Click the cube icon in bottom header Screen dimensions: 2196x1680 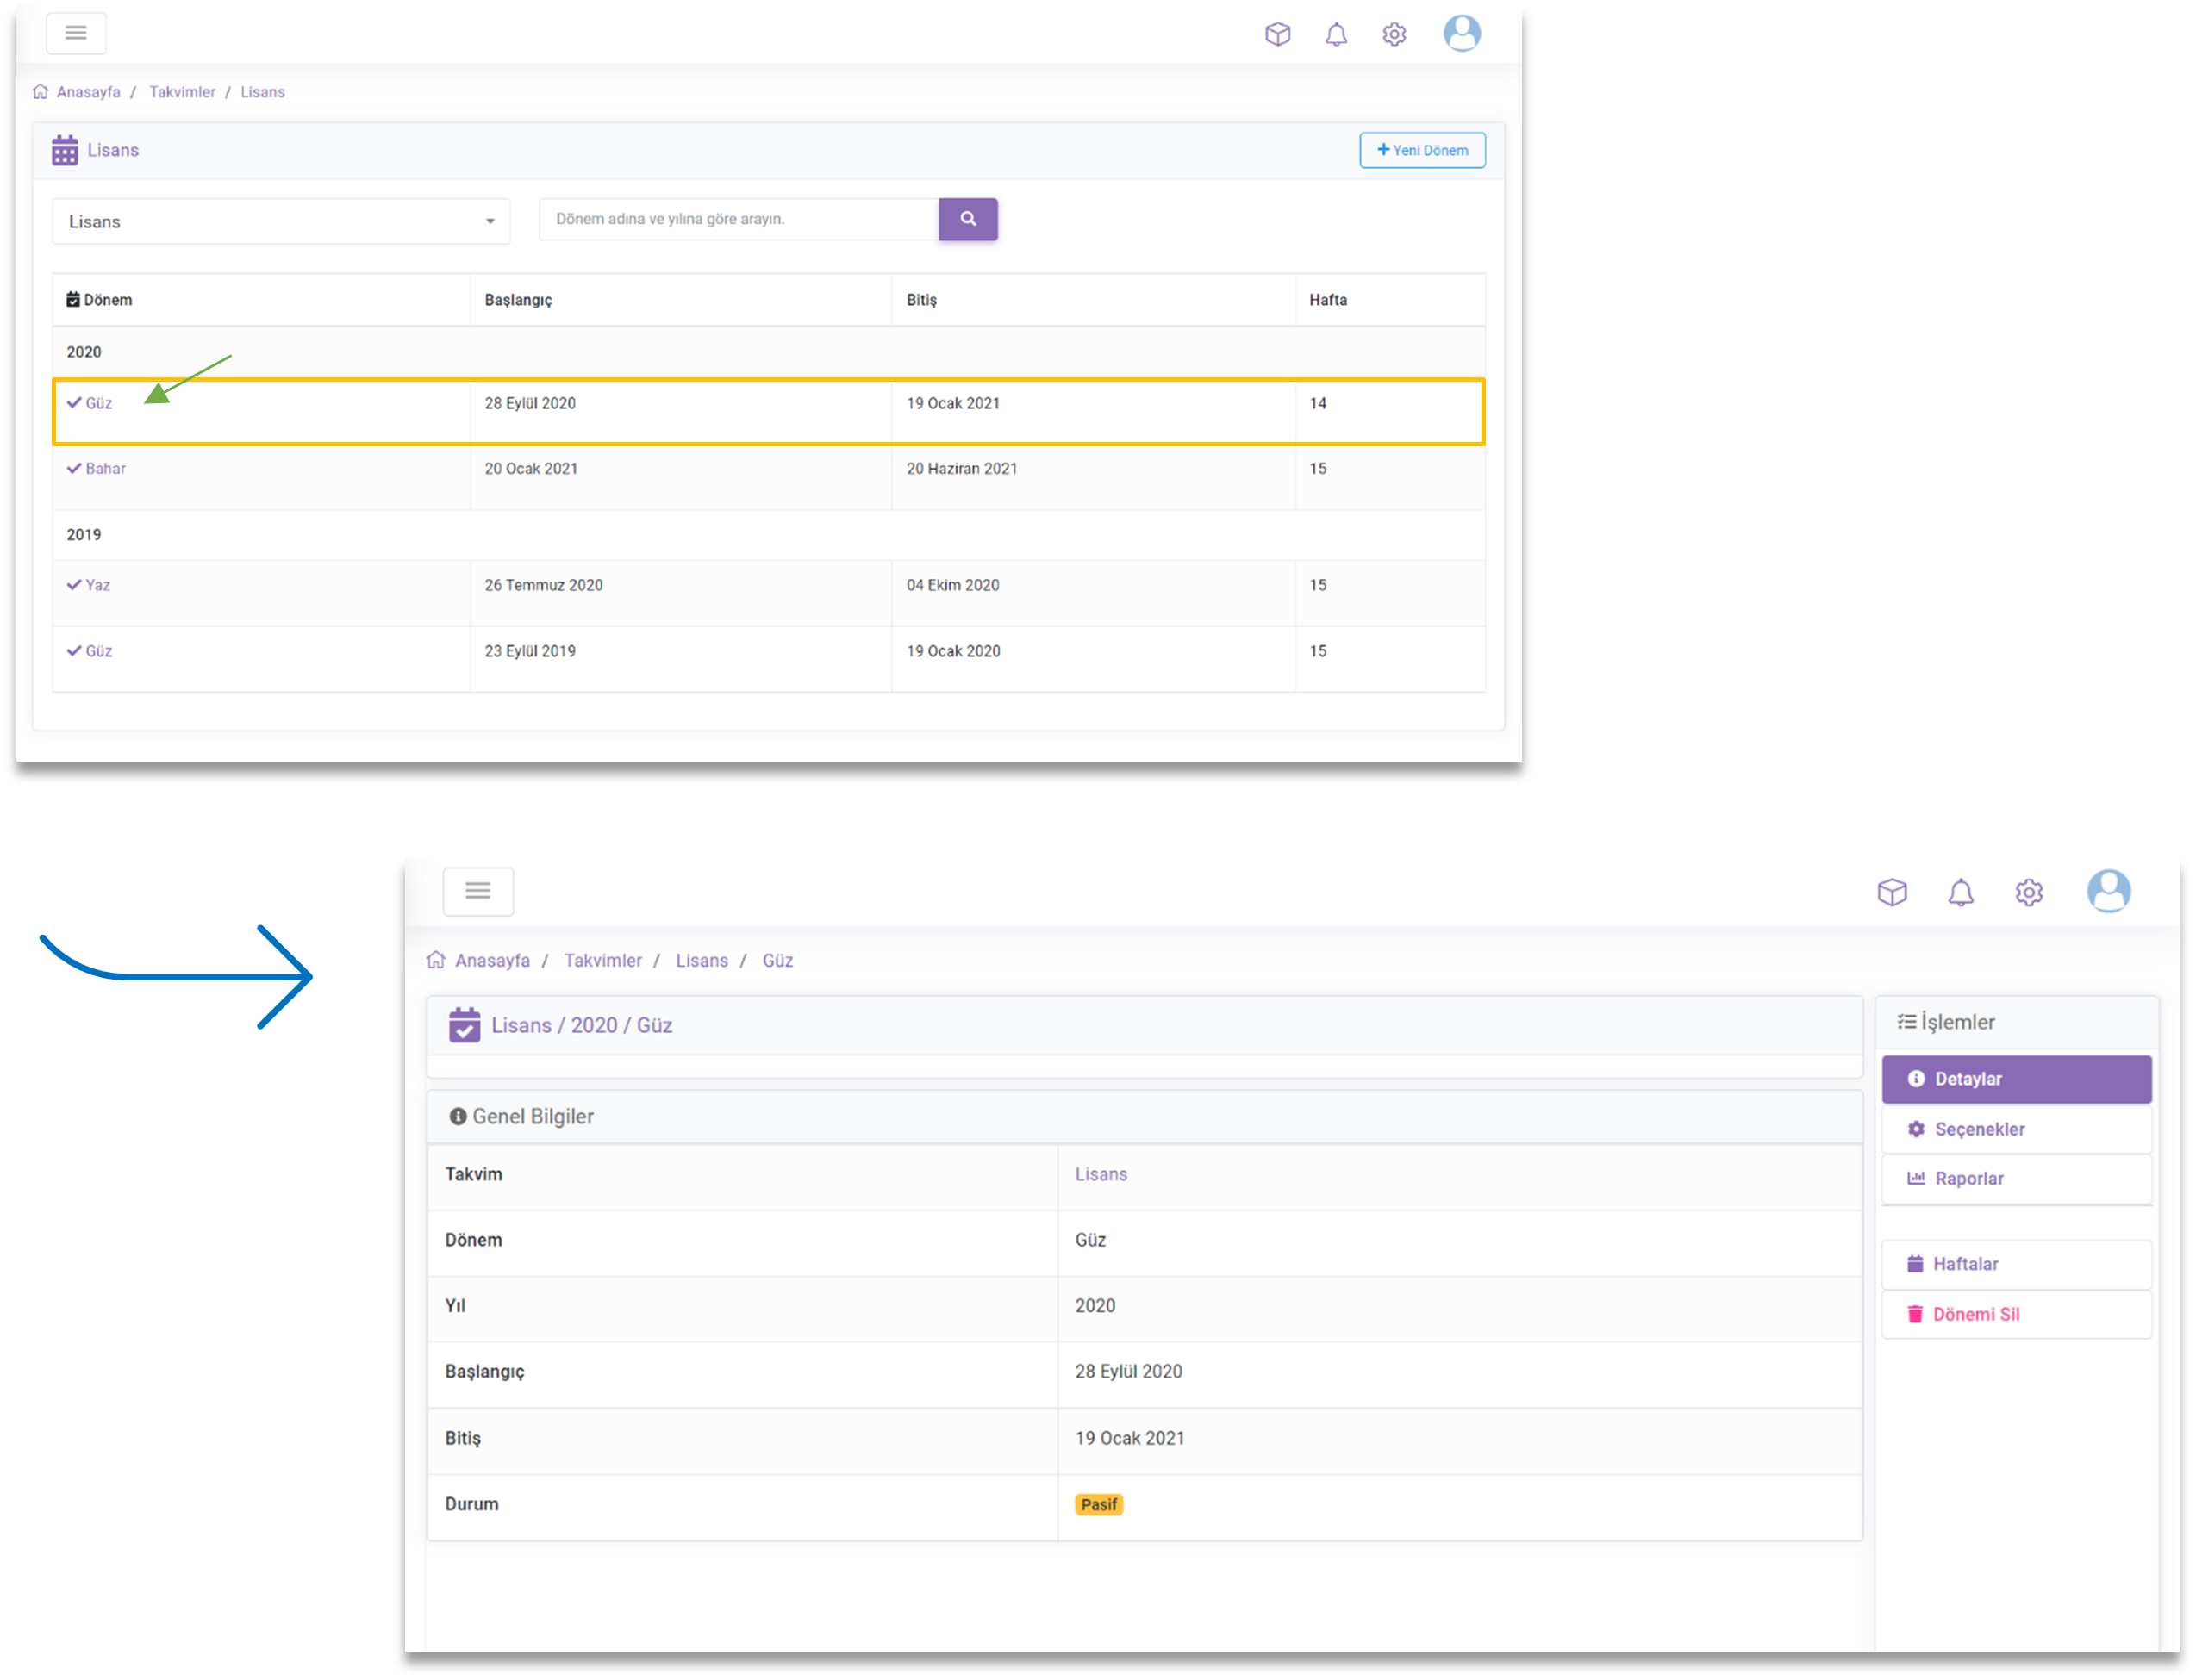click(1892, 892)
